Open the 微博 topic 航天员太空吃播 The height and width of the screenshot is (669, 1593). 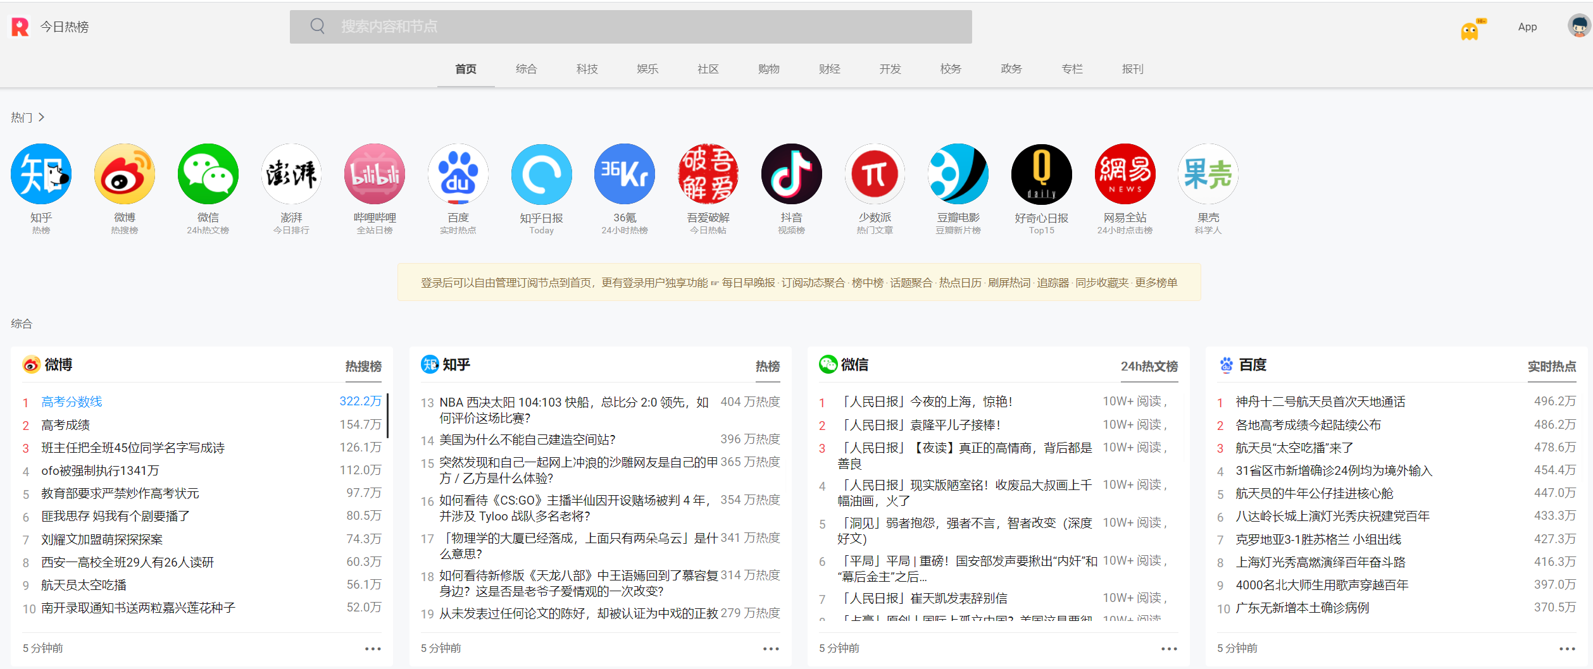coord(84,585)
